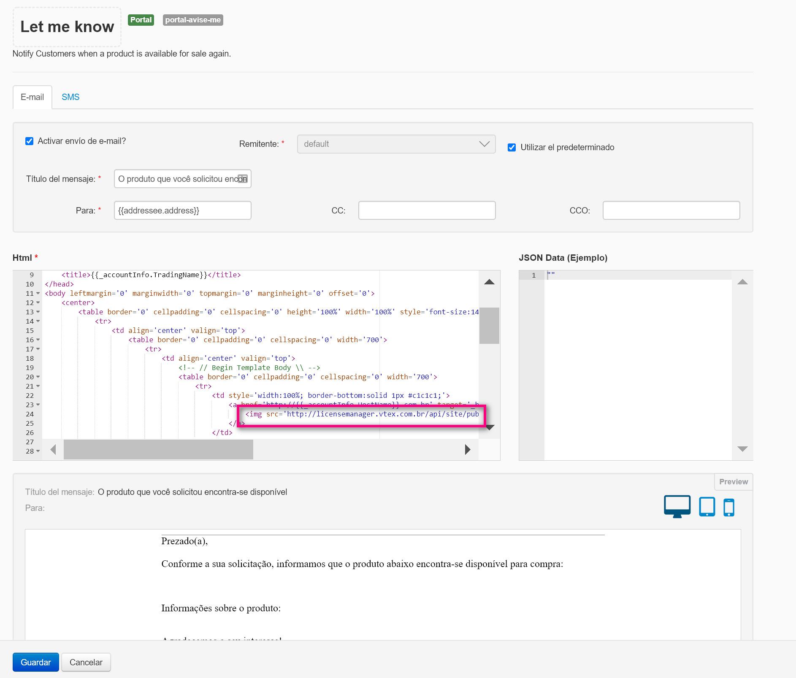Click the Guardar button

36,662
